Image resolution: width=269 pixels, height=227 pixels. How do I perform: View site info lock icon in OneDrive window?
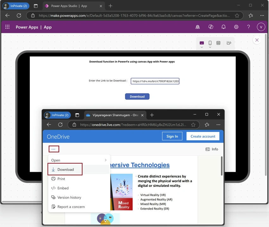(74, 125)
